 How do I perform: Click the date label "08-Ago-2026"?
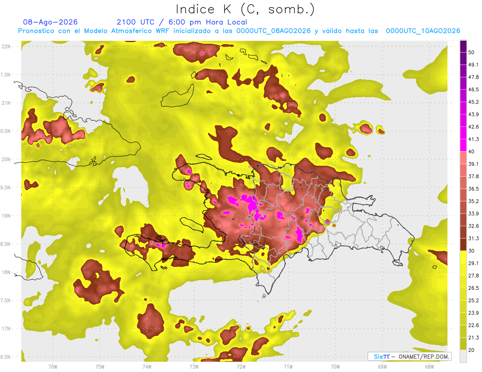click(x=51, y=22)
